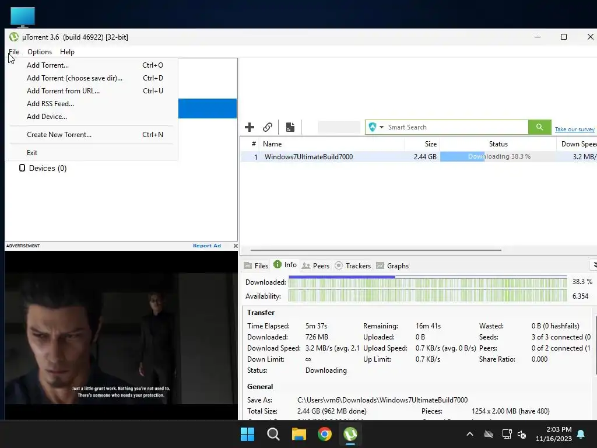Screen dimensions: 597x448
Task: Switch to the Trackers tab
Action: pyautogui.click(x=353, y=266)
